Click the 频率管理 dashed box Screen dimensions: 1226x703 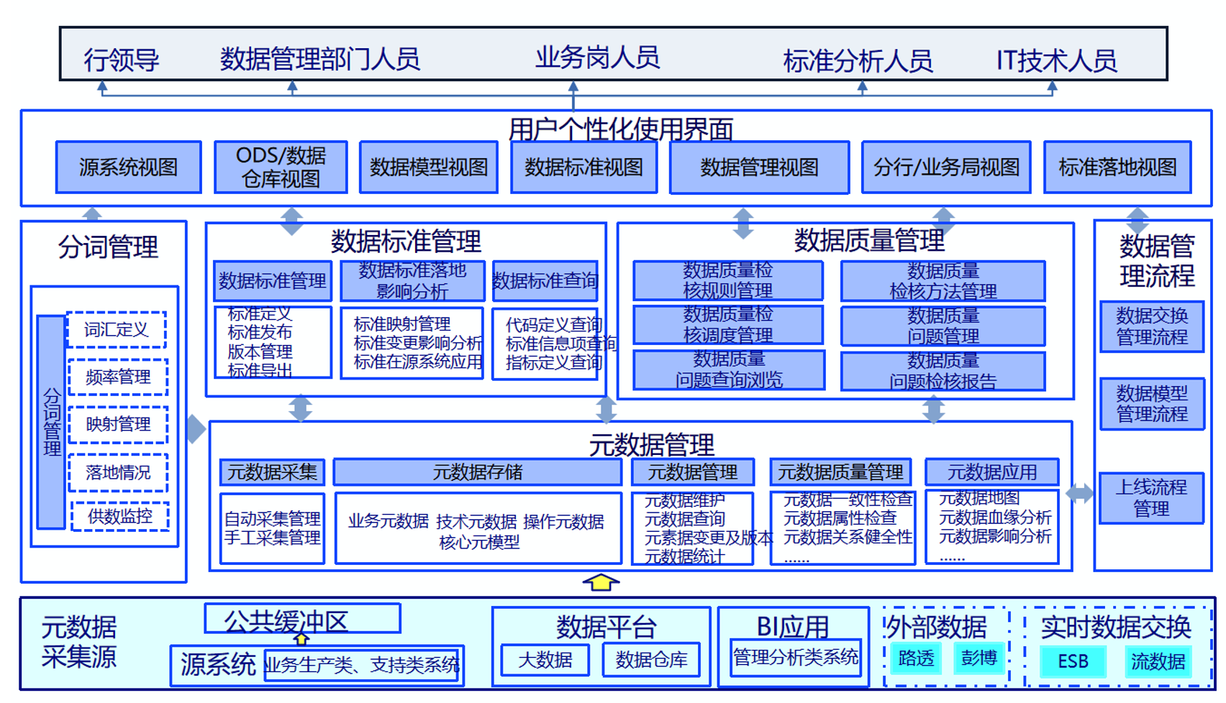click(118, 377)
